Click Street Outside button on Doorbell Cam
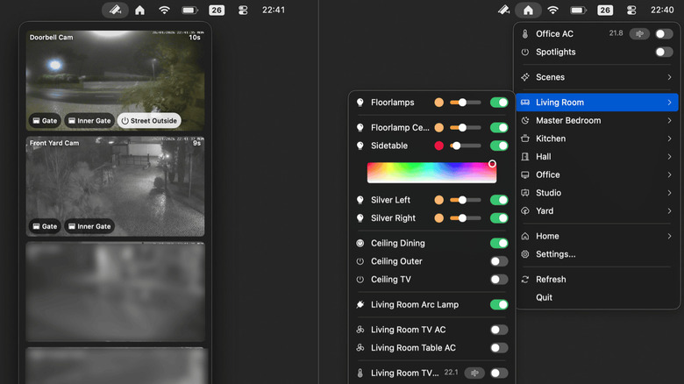The width and height of the screenshot is (684, 384). (x=149, y=121)
